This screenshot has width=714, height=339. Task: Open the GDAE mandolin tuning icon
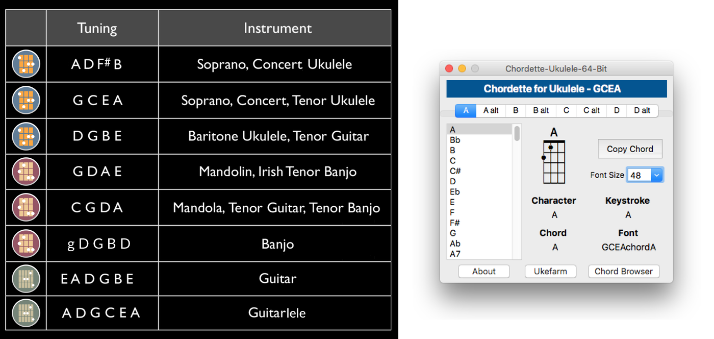(26, 172)
